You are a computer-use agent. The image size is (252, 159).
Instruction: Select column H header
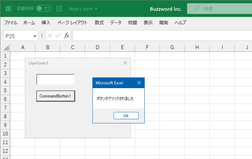click(x=197, y=47)
